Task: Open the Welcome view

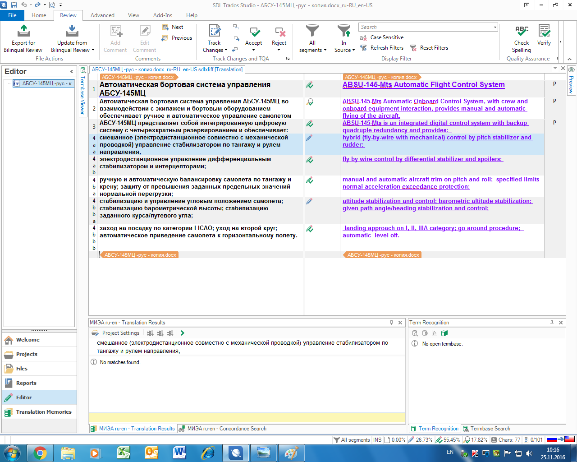Action: coord(39,340)
